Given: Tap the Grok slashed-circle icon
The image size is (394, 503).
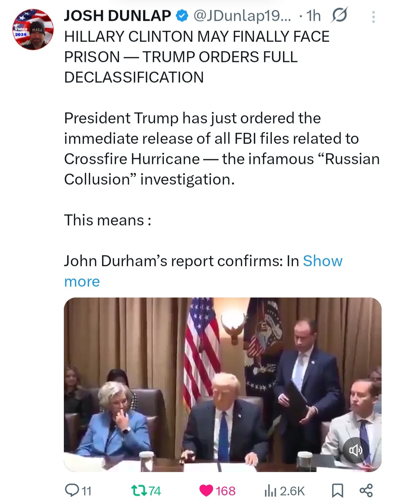Looking at the screenshot, I should point(339,15).
